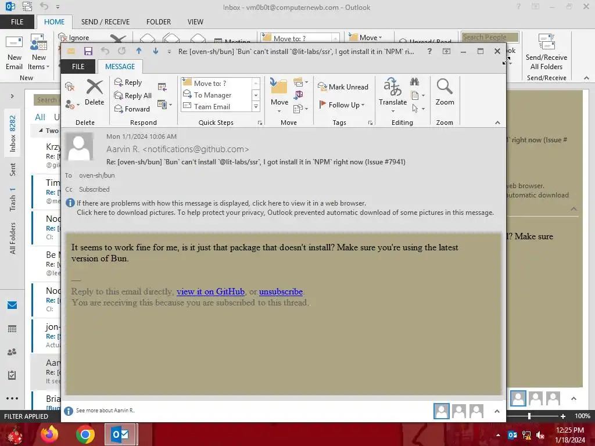Open the Tags dialog launcher
Viewport: 595px width, 446px height.
click(x=370, y=123)
